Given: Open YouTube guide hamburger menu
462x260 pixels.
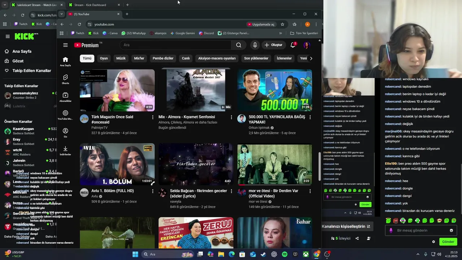Looking at the screenshot, I should (65, 45).
